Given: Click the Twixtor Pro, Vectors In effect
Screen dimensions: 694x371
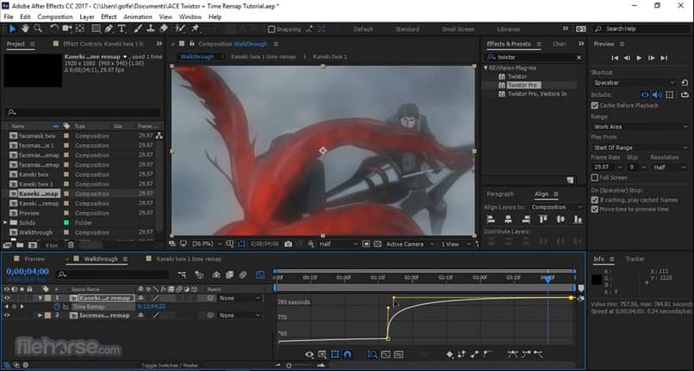Looking at the screenshot, I should pos(536,94).
